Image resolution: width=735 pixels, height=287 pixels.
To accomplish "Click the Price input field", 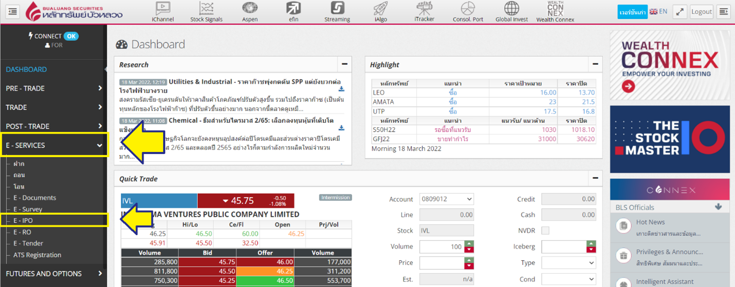I will (442, 263).
